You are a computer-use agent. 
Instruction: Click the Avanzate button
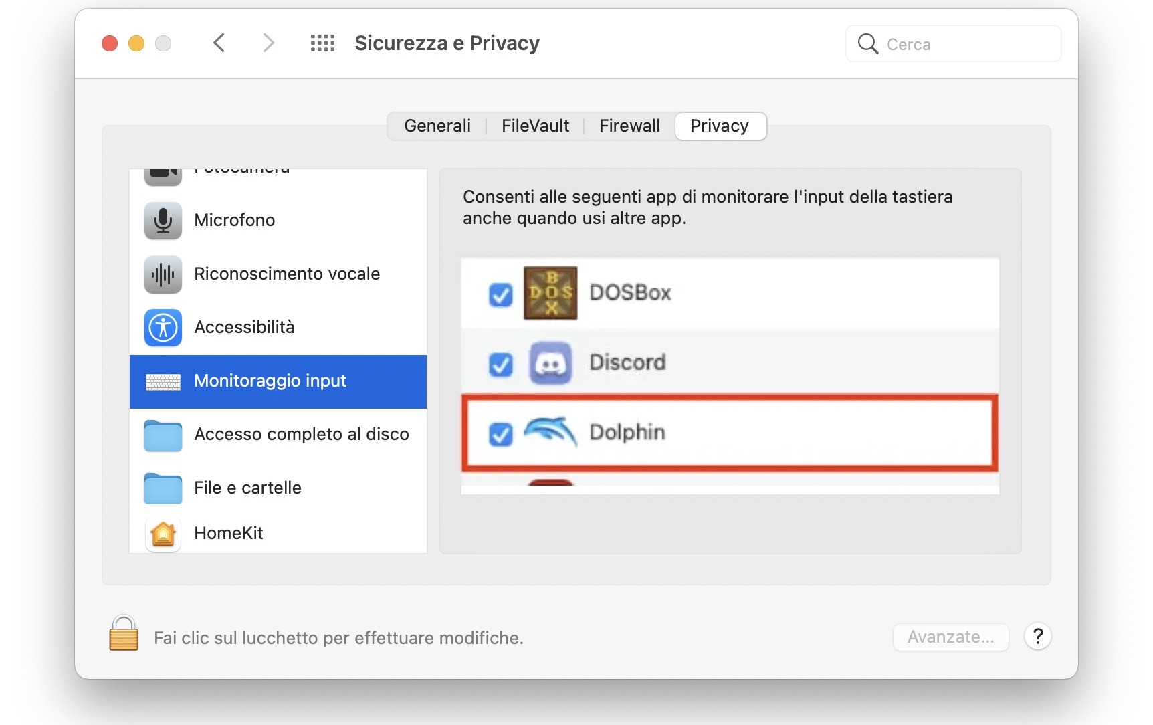pos(950,637)
